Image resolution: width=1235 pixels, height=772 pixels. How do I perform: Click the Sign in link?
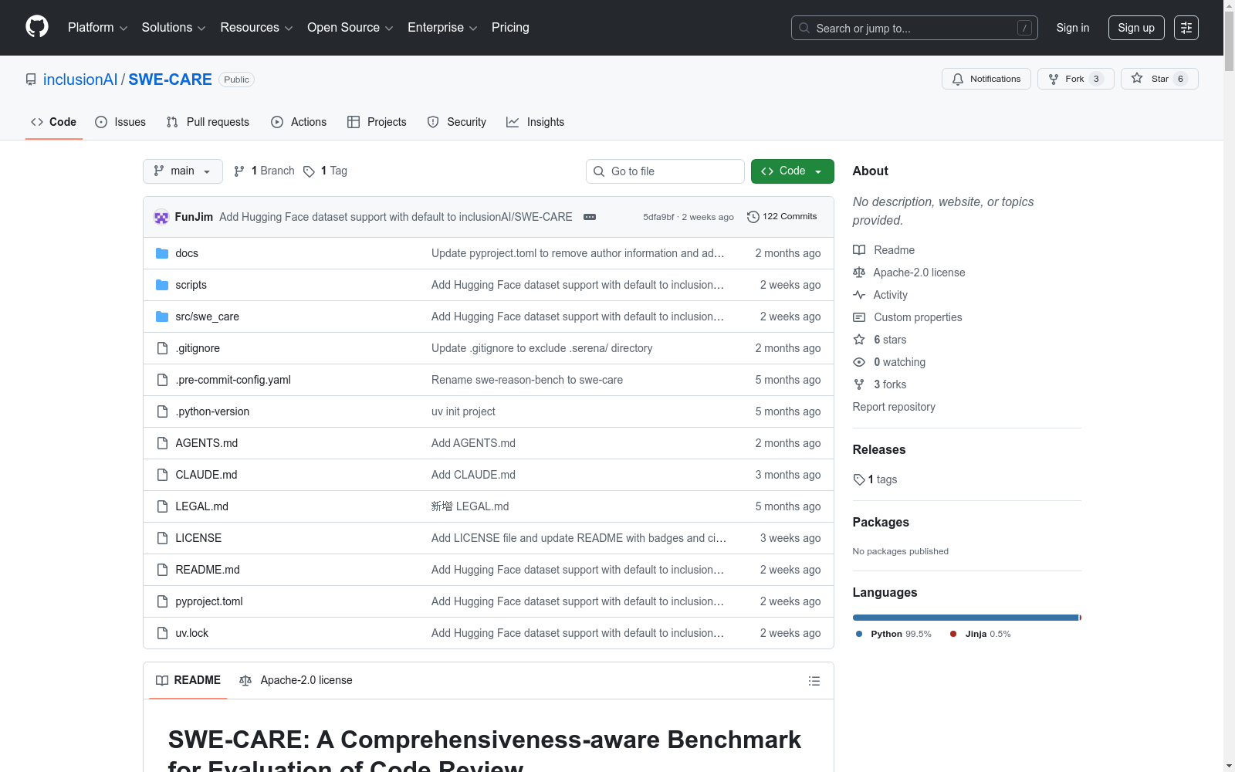pos(1073,28)
